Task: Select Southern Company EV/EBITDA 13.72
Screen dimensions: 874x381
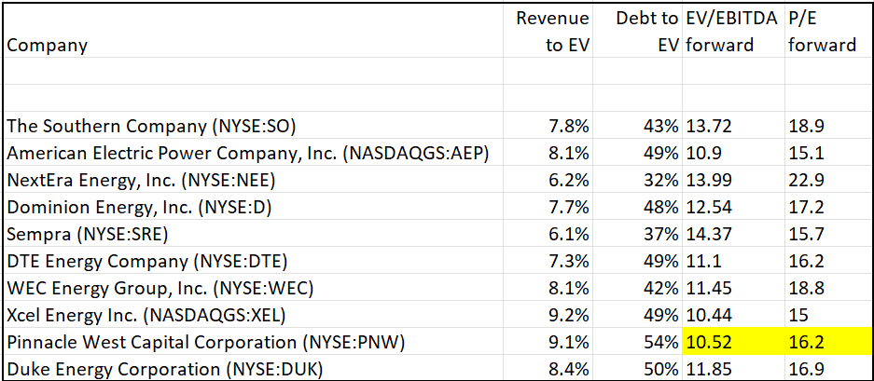Action: (733, 126)
